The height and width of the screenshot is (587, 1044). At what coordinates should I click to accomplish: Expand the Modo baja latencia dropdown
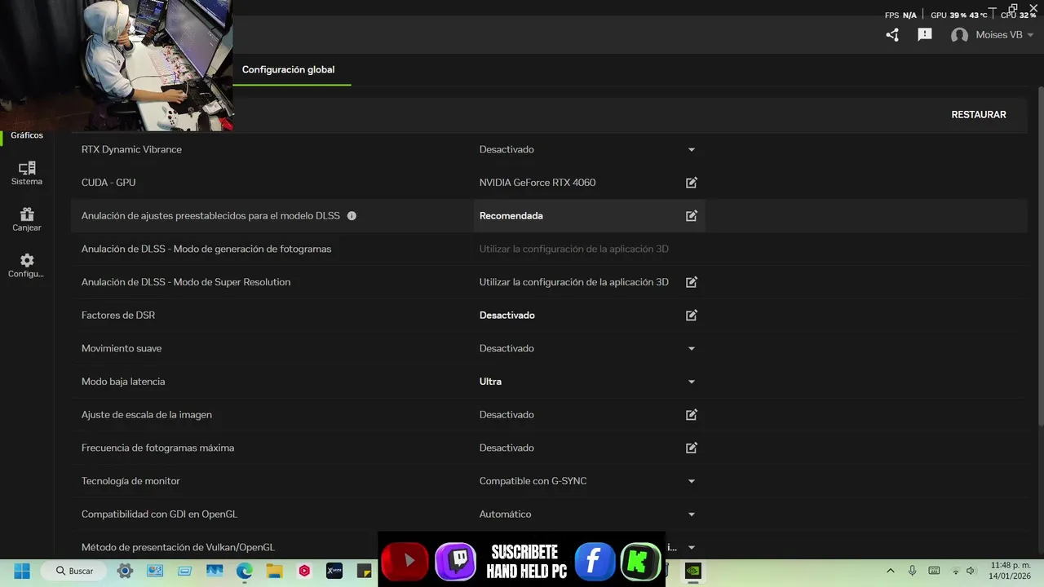[x=692, y=382]
